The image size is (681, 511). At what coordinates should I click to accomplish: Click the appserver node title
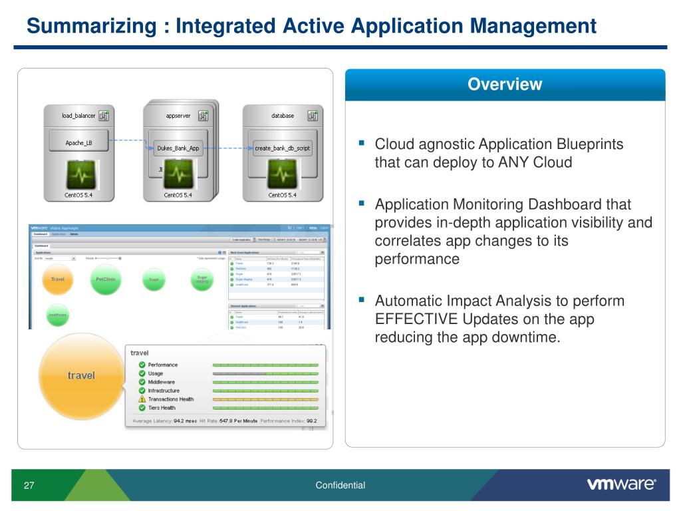pos(178,116)
